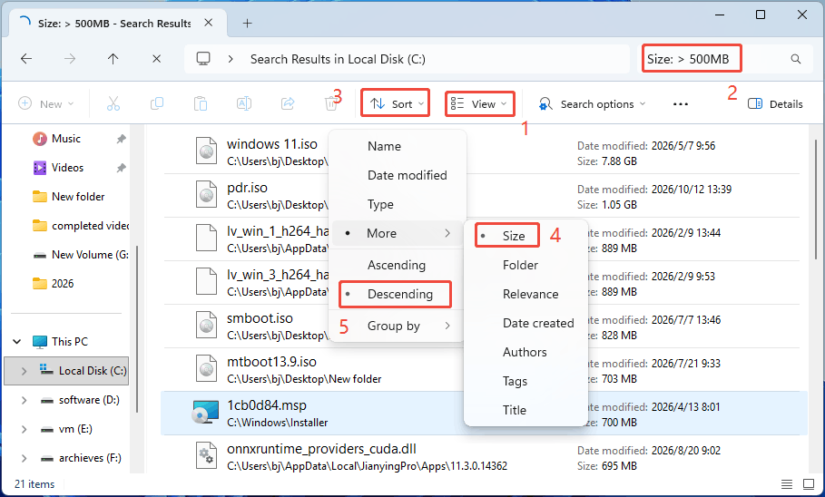Click the PC monitor icon in address bar
Image resolution: width=825 pixels, height=497 pixels.
tap(203, 58)
